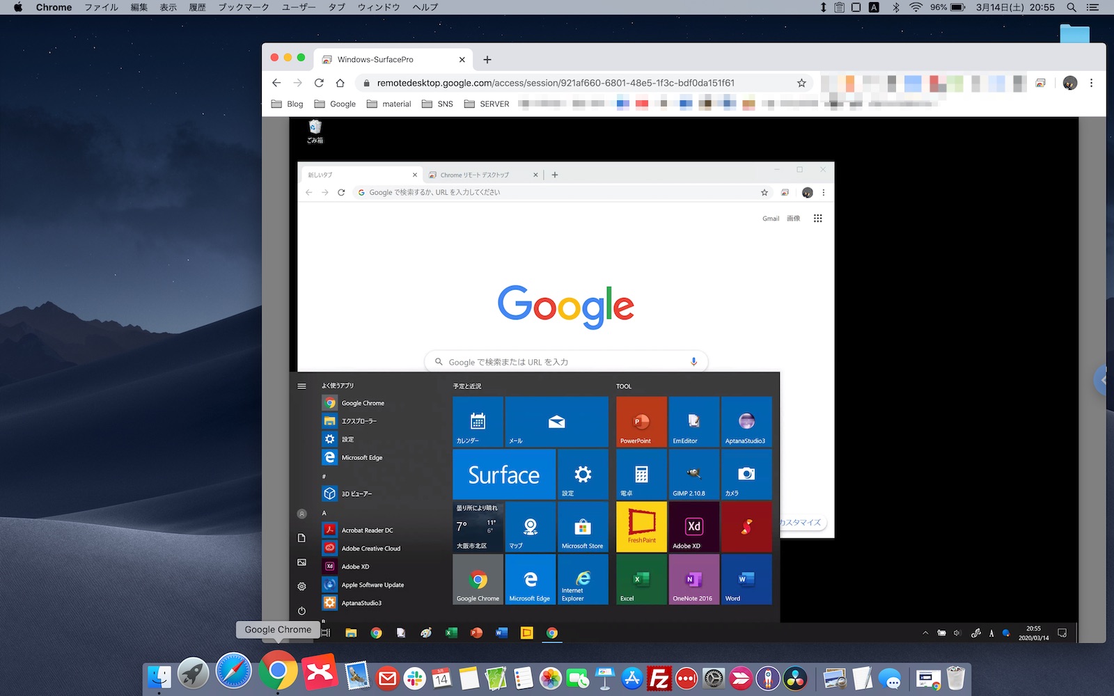Open the EmEditor tile

pyautogui.click(x=694, y=422)
